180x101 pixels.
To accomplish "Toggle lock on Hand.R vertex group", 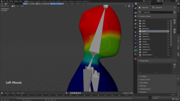I will coord(168,52).
